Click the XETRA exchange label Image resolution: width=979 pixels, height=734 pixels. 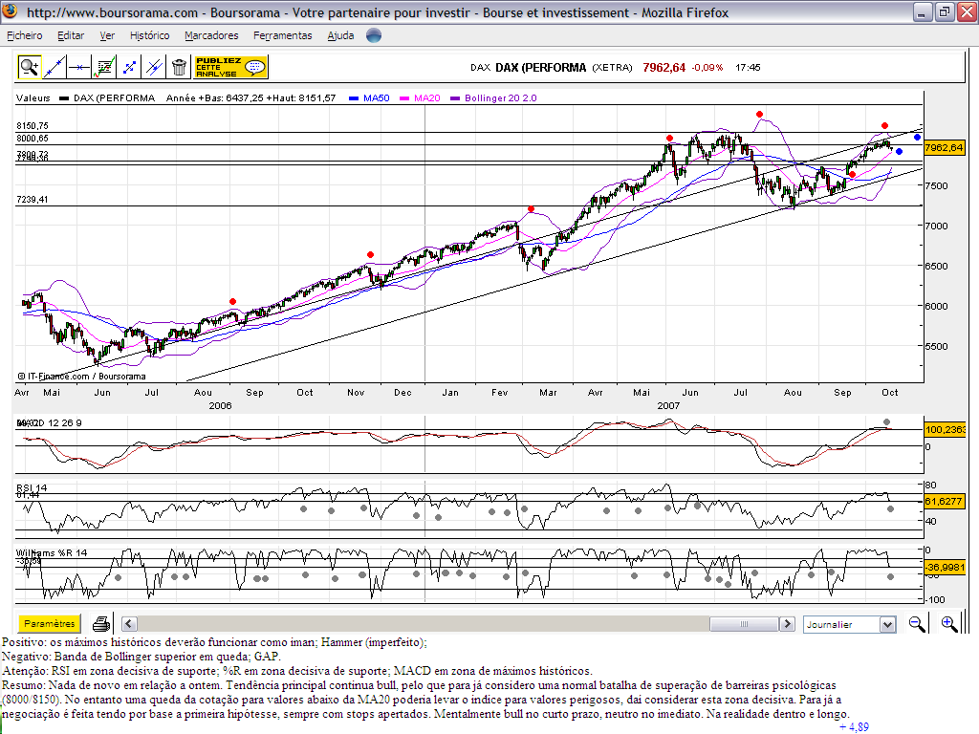613,68
